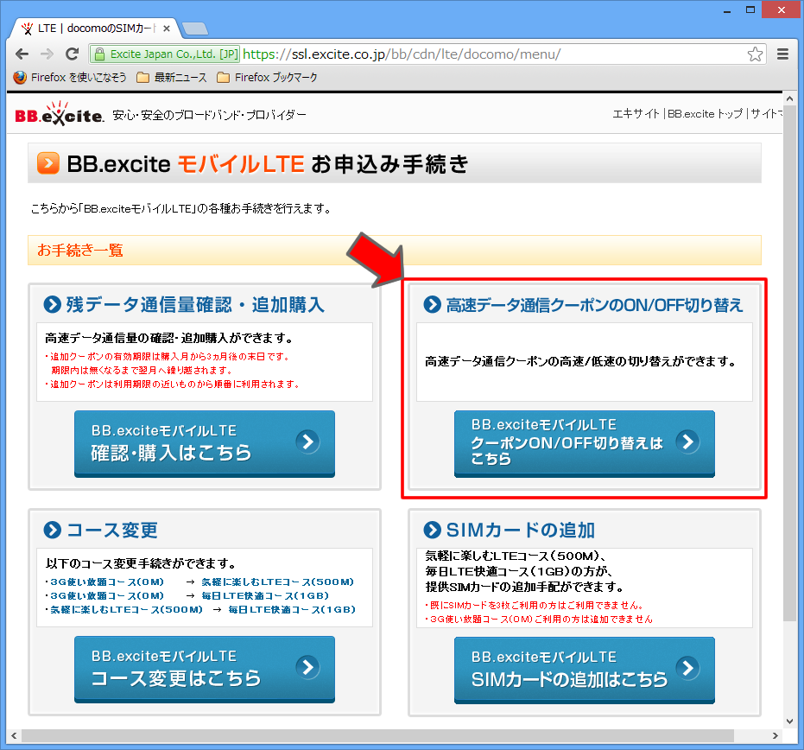This screenshot has height=750, width=804.
Task: Click the browser forward arrow
Action: point(47,54)
